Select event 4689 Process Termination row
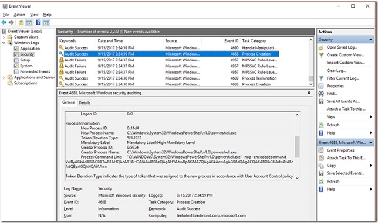The height and width of the screenshot is (223, 378). pos(168,78)
